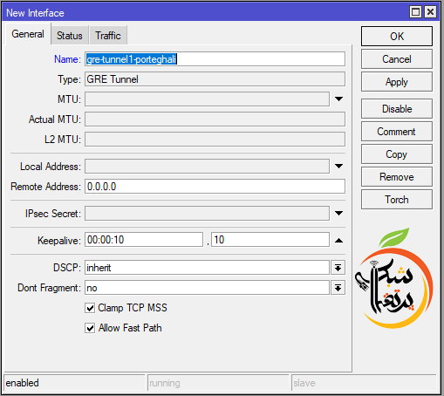Expand the MTU field arrow
The width and height of the screenshot is (444, 396).
point(338,99)
